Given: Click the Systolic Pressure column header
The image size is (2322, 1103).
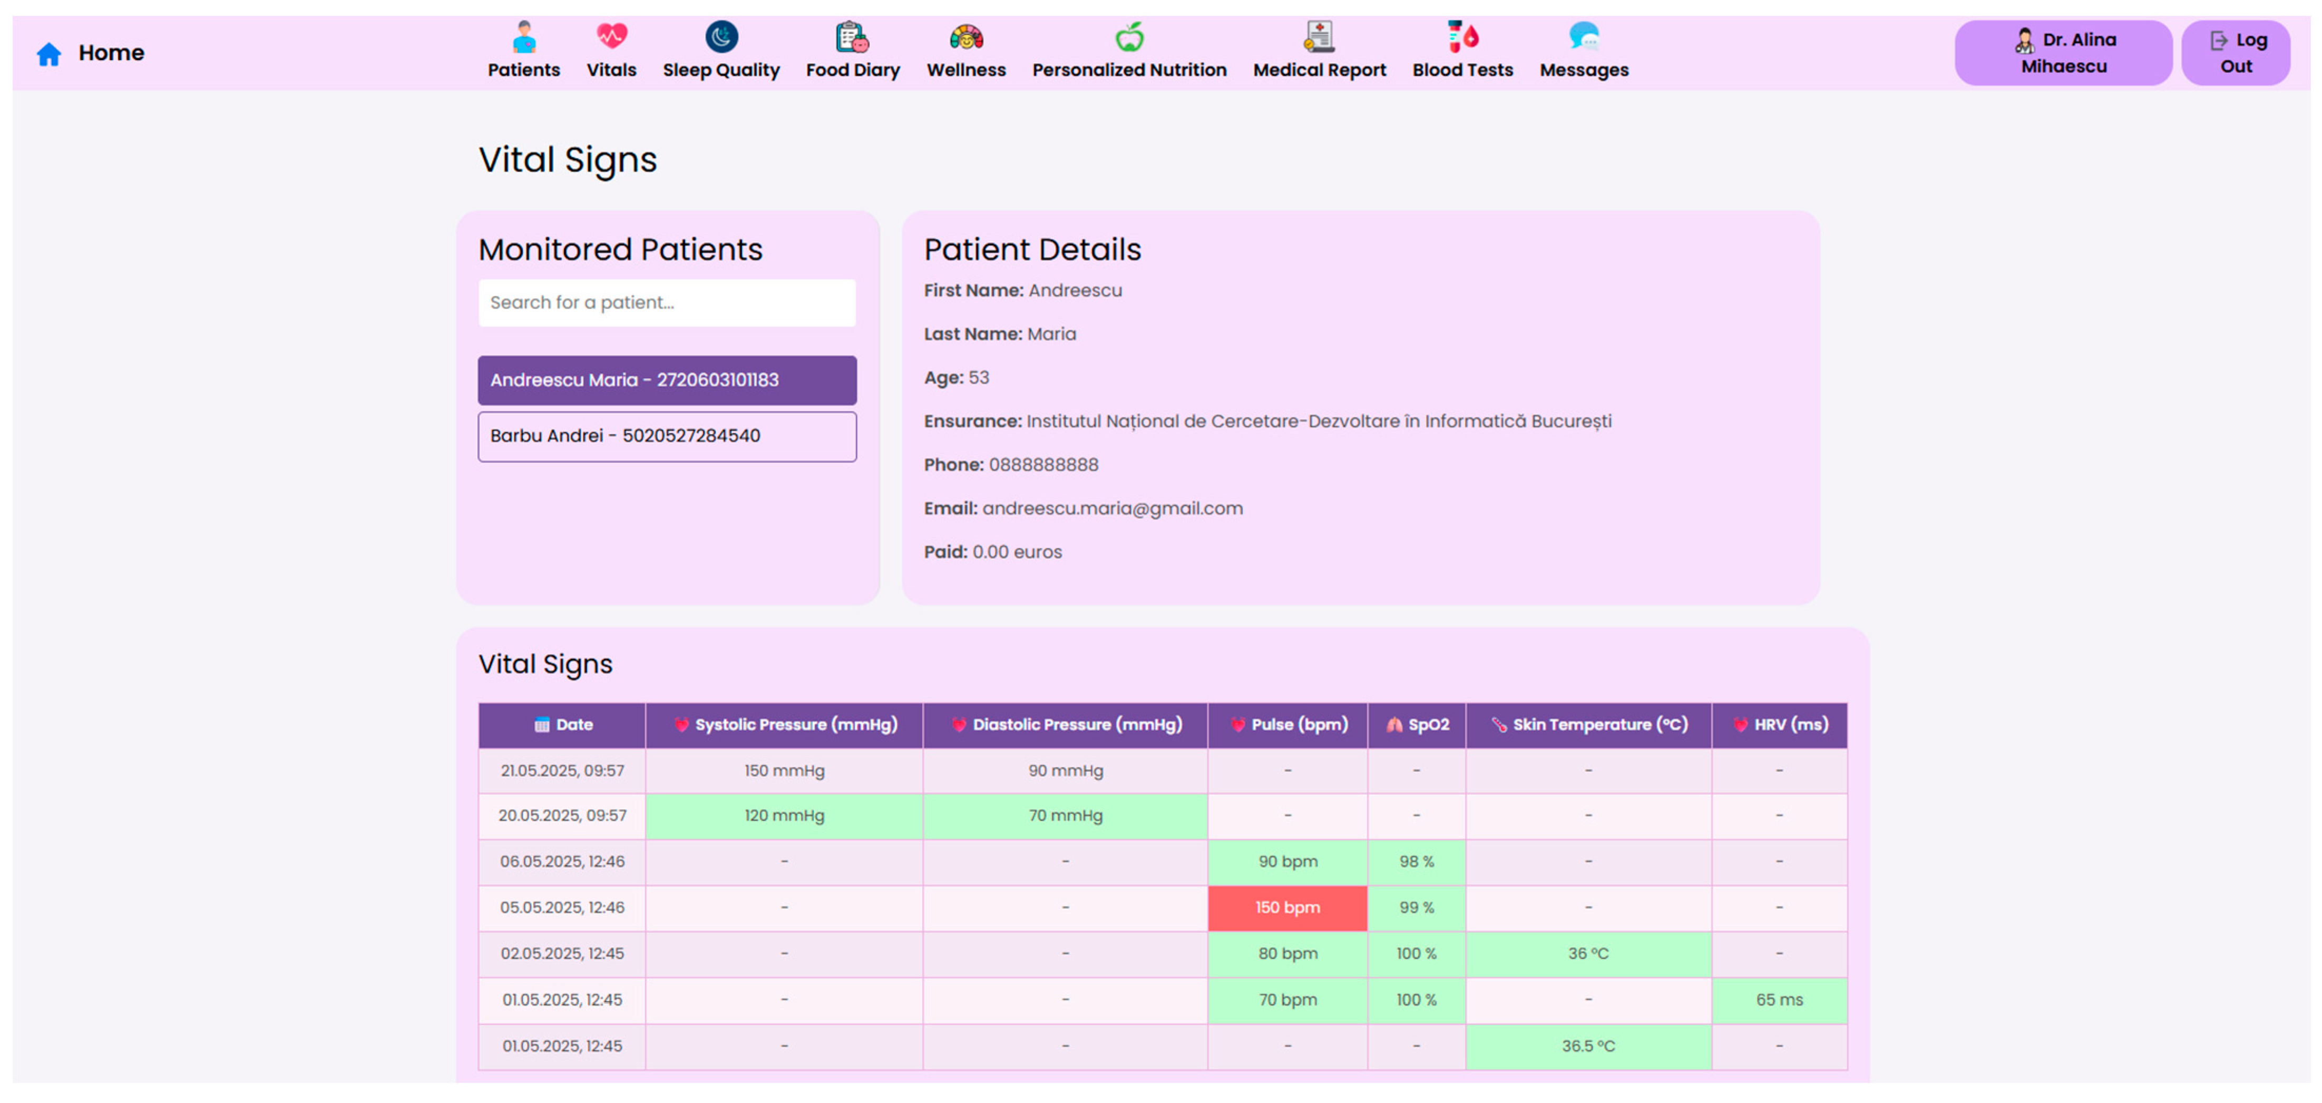Looking at the screenshot, I should (x=784, y=724).
